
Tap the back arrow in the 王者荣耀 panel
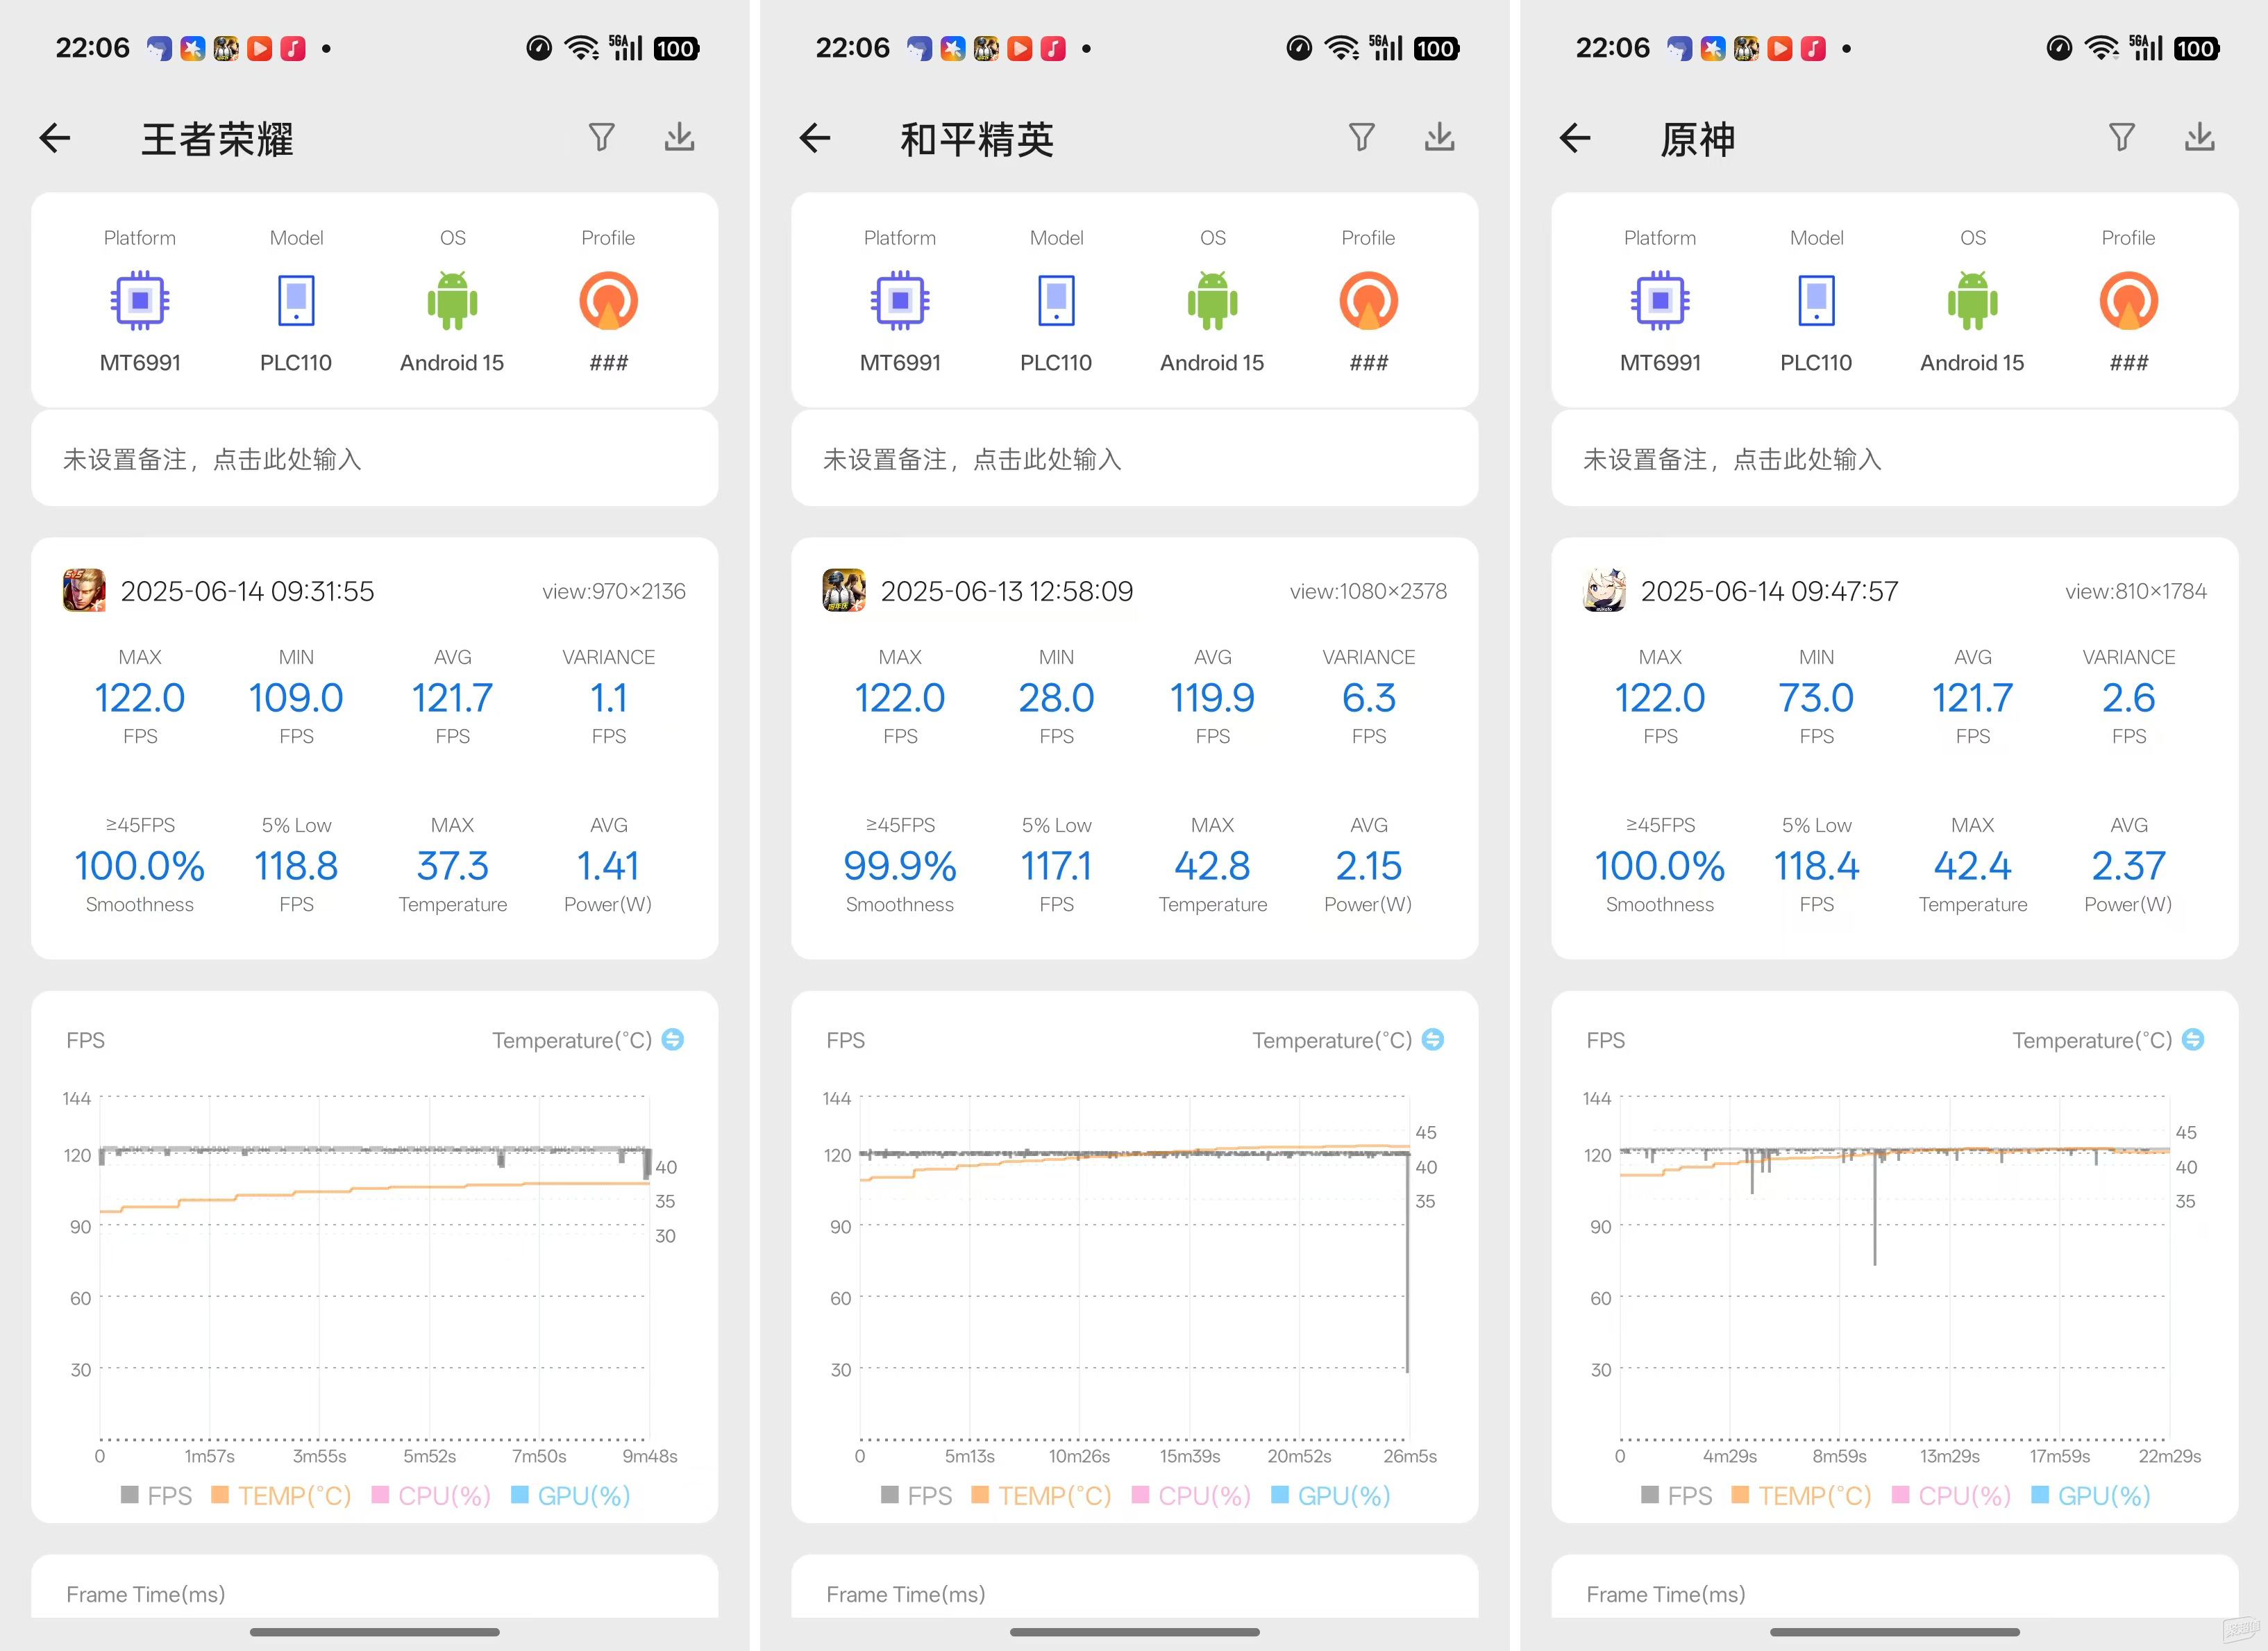click(x=55, y=138)
